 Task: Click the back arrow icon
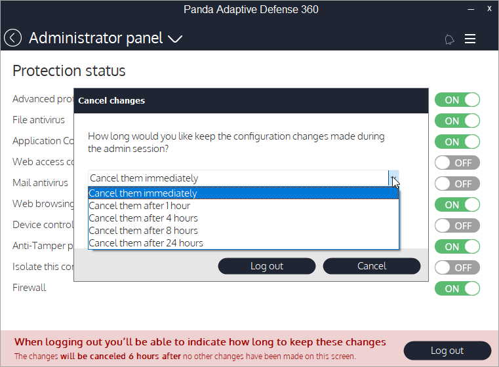(12, 38)
